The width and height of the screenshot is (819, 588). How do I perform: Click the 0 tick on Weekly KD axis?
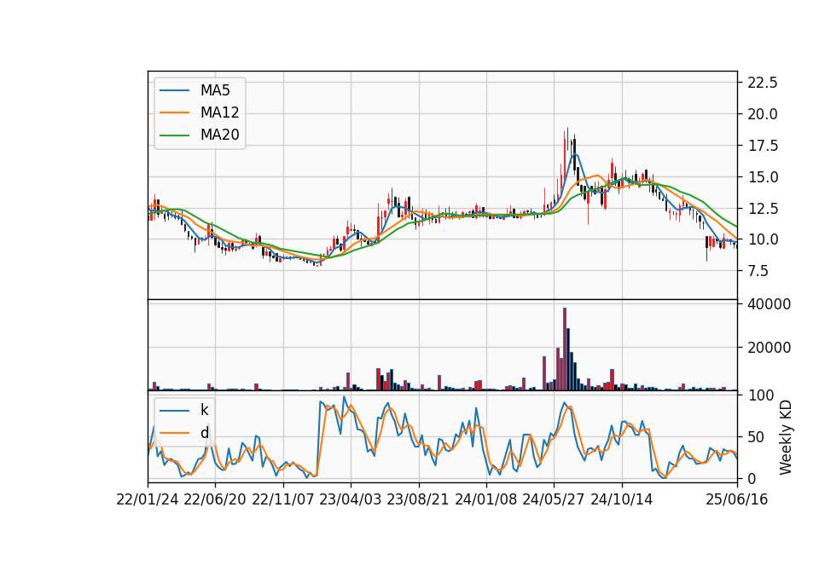752,478
